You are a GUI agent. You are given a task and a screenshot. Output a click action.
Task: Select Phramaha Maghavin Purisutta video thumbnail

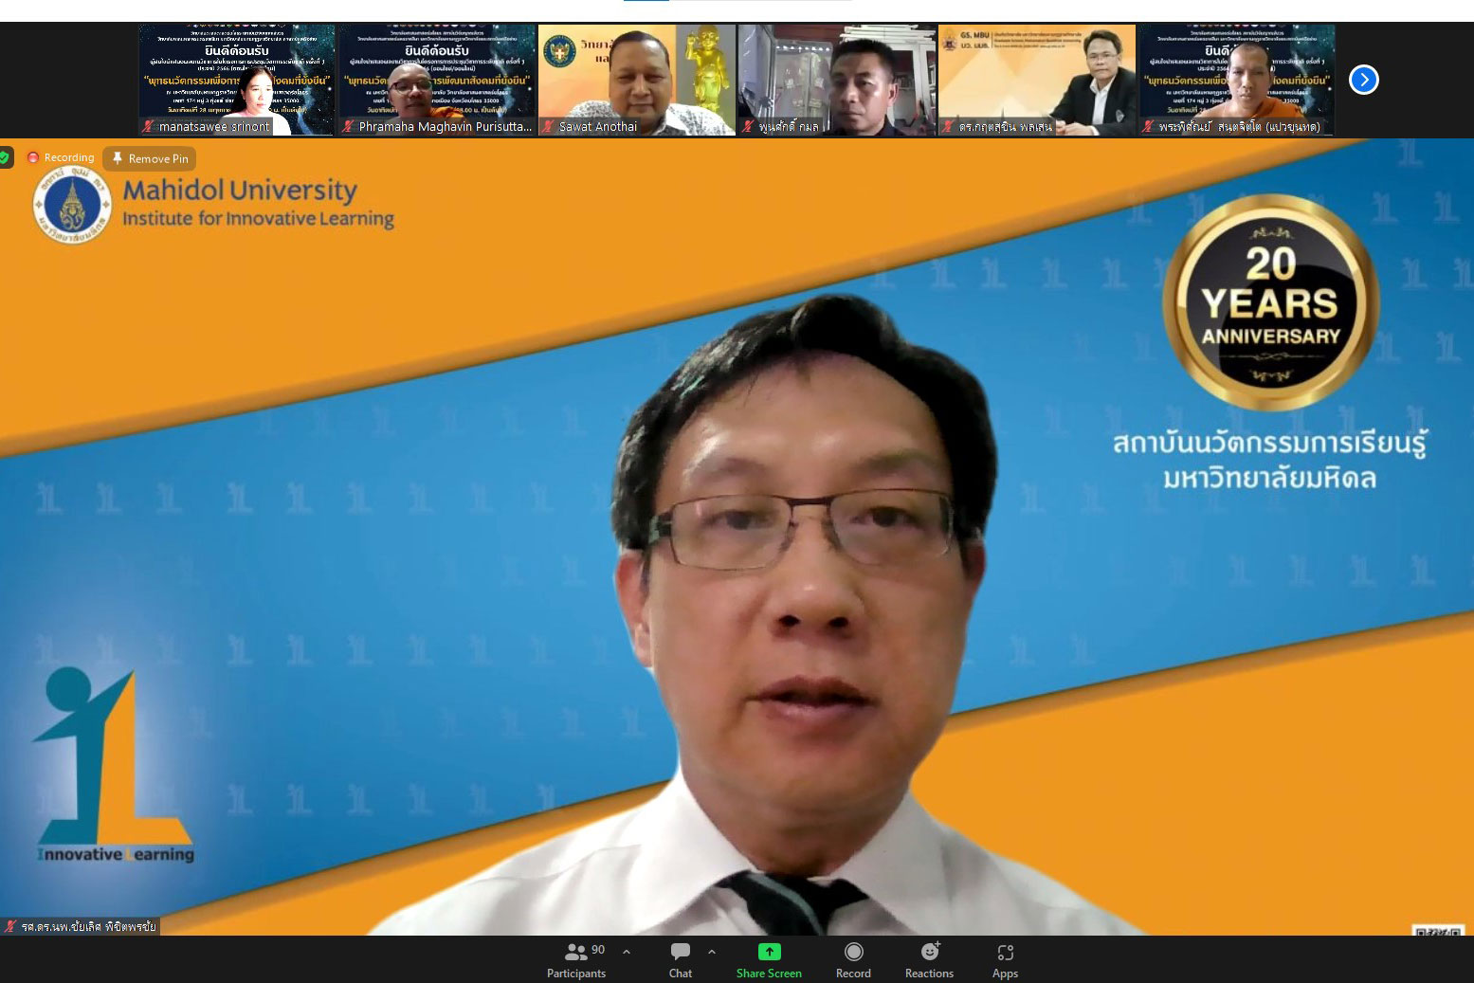coord(437,80)
